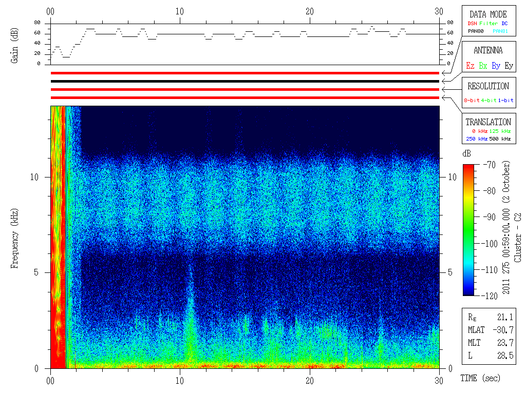
Task: Click the topmost red data mode bar
Action: pos(245,73)
